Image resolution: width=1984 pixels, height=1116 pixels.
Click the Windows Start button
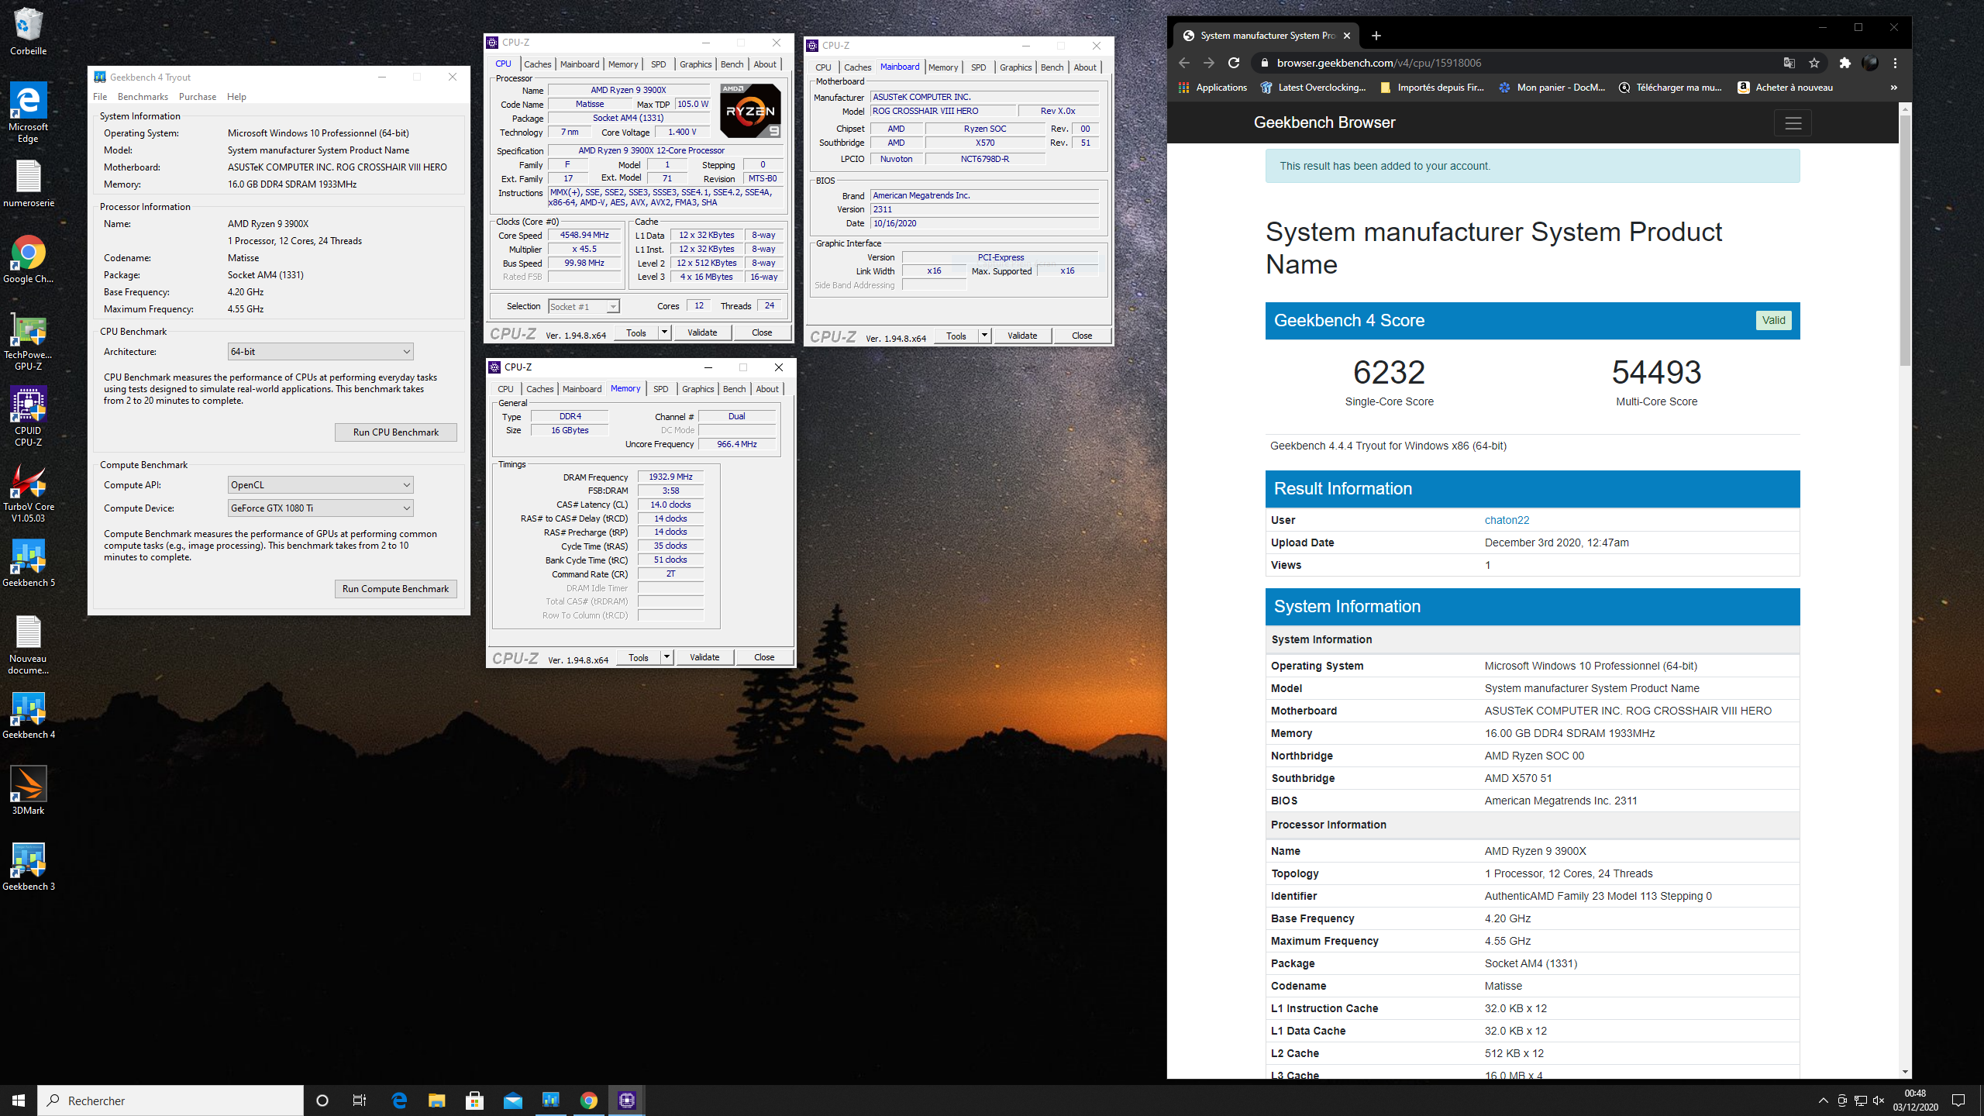pos(19,1100)
